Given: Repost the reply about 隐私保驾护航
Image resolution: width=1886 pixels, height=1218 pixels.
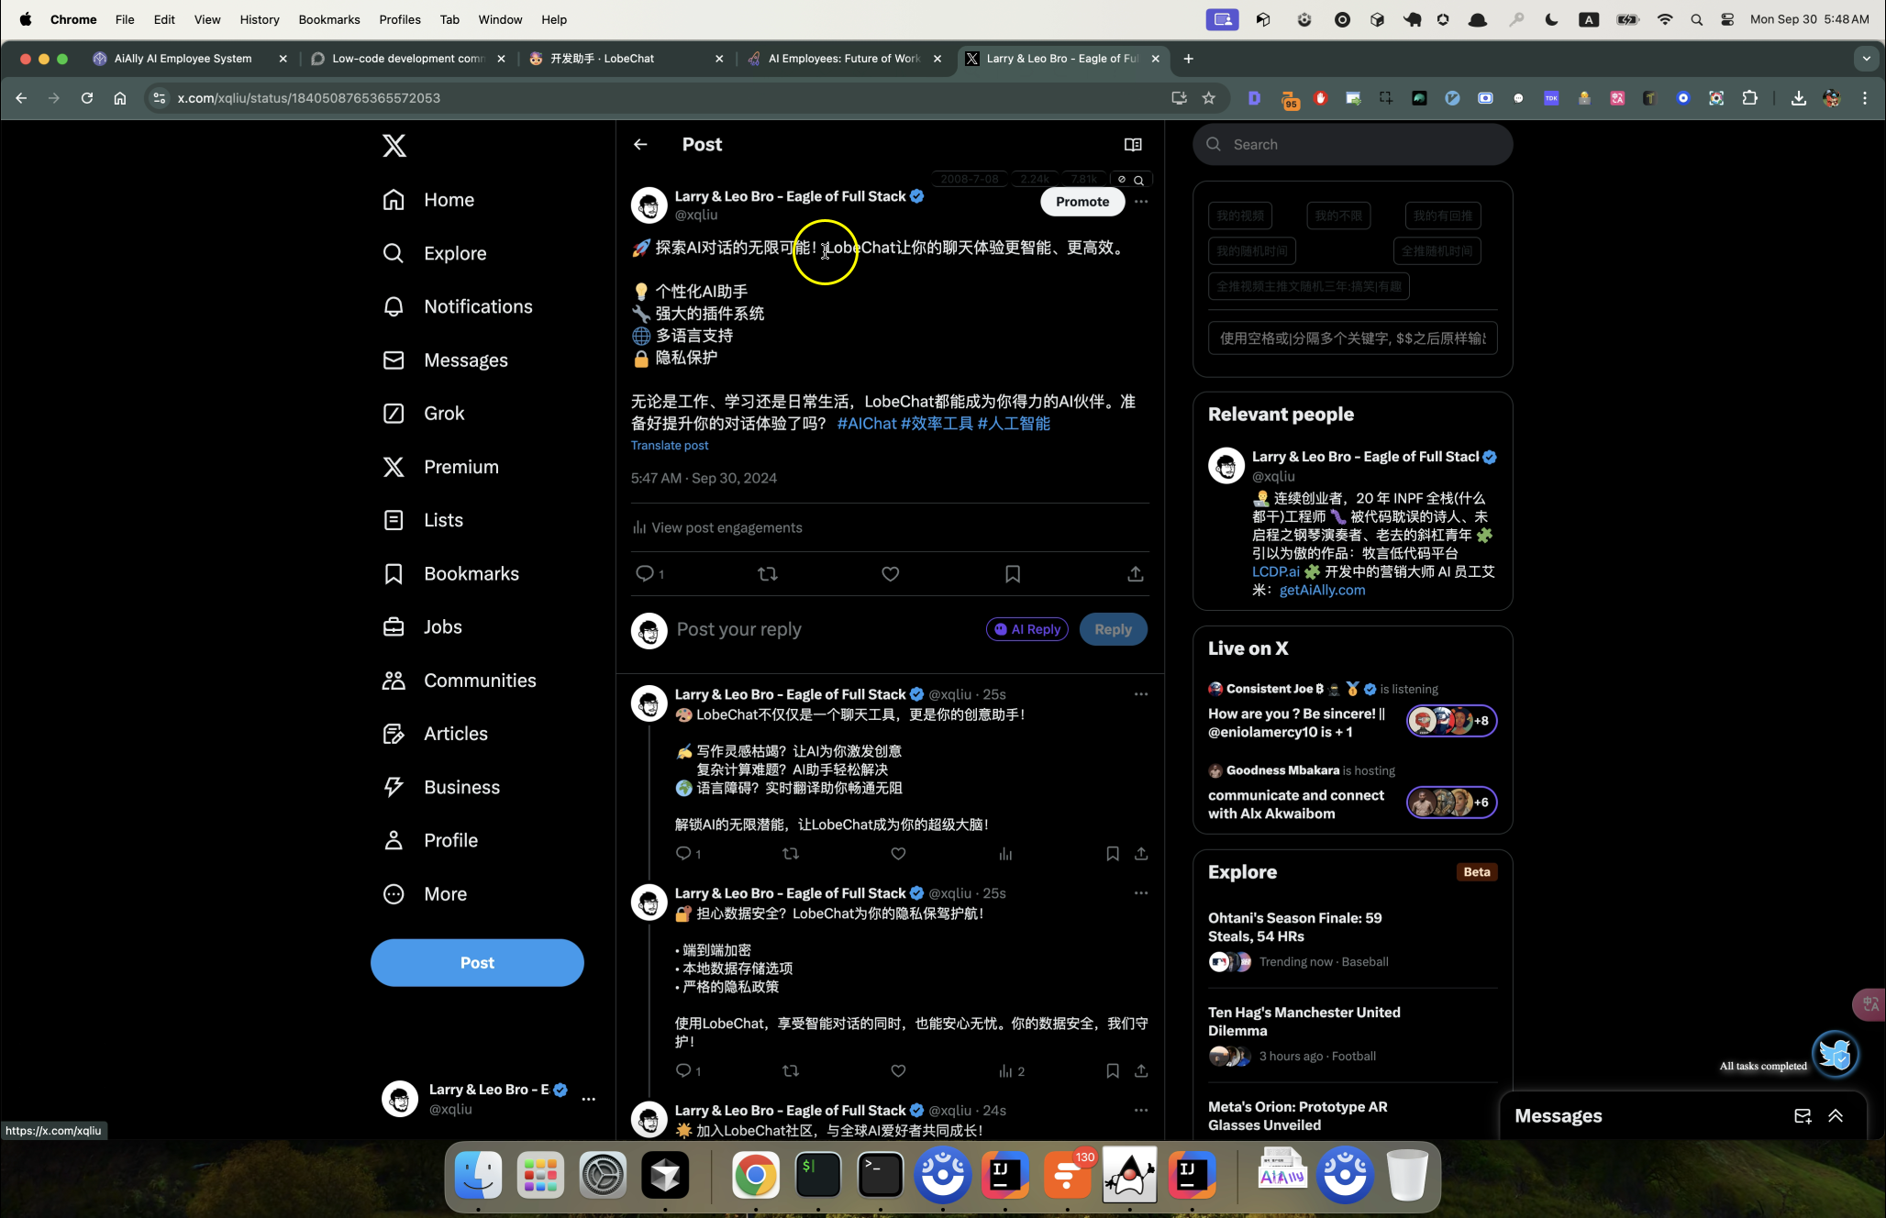Looking at the screenshot, I should [791, 1070].
